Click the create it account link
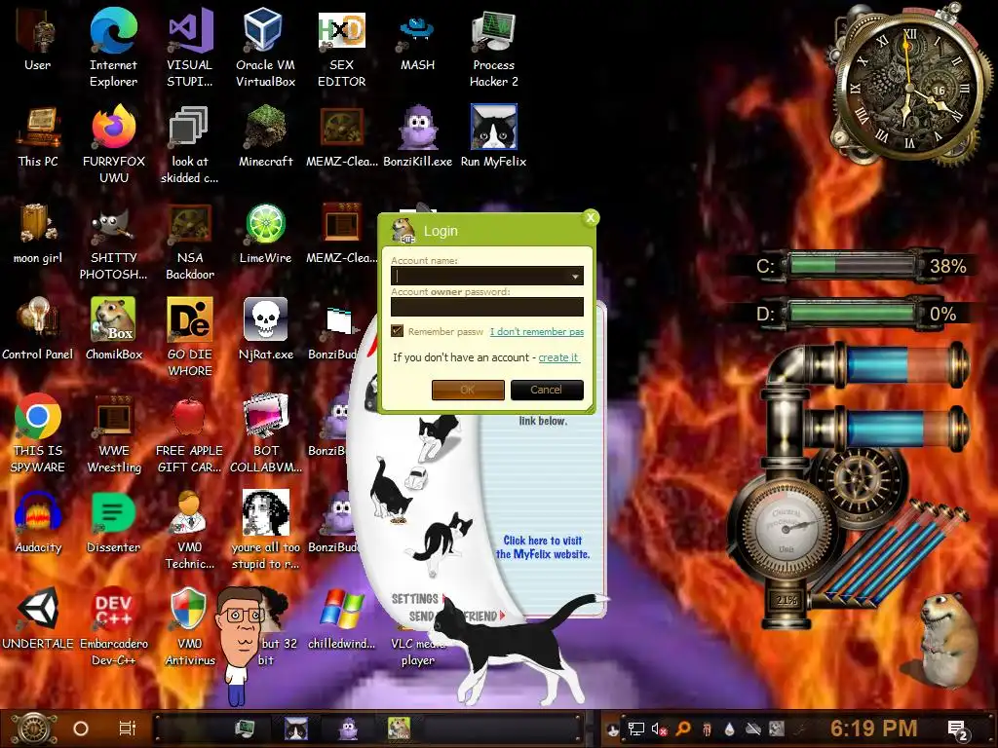 pyautogui.click(x=558, y=357)
